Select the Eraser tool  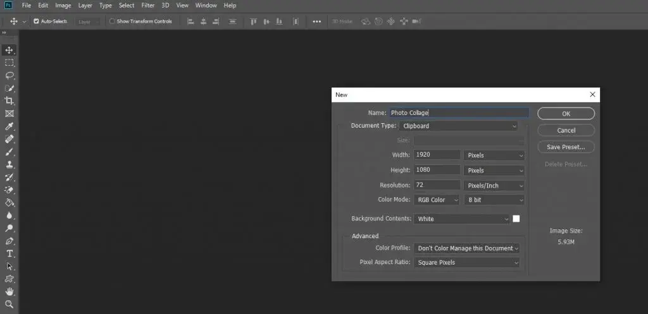pyautogui.click(x=9, y=190)
